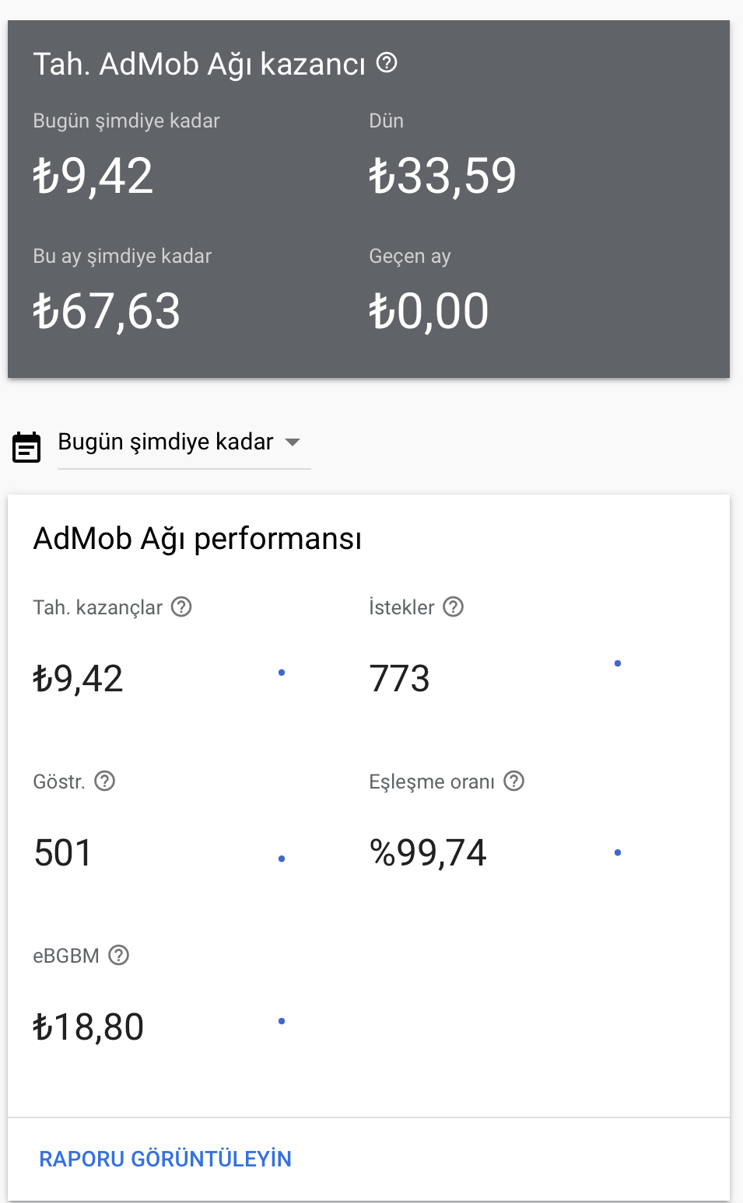
Task: Click the help icon next to İstekler
Action: pos(454,607)
